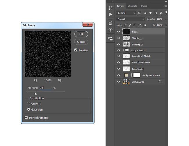Hide the Rough Sketch group
This screenshot has height=146, width=189.
coord(119,50)
